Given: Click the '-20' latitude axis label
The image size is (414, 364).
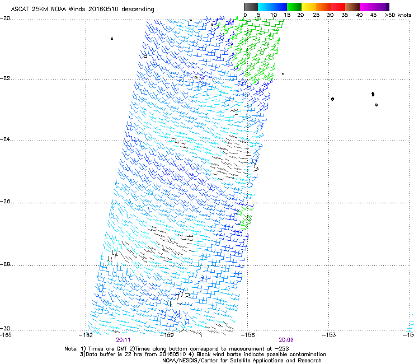Looking at the screenshot, I should coord(5,18).
